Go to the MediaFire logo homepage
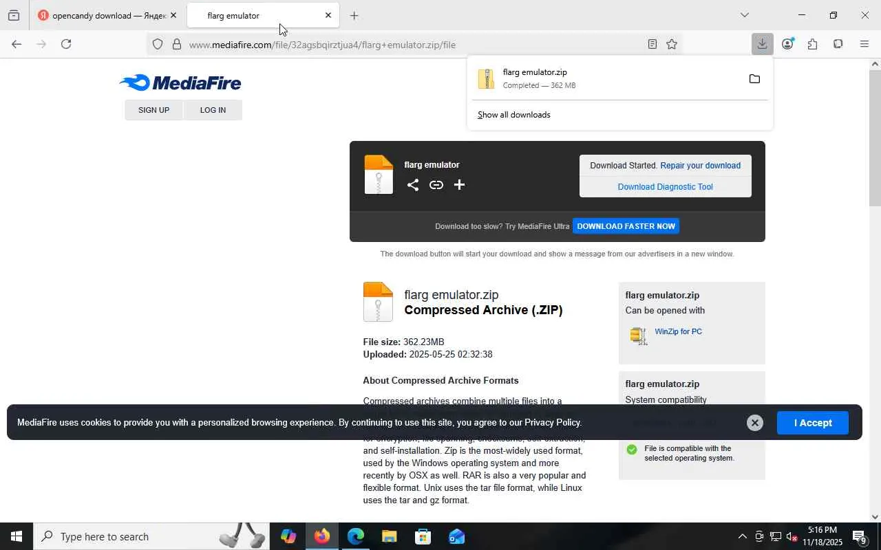 (180, 83)
